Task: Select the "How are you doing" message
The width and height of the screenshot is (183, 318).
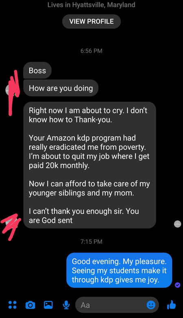Action: (x=61, y=88)
